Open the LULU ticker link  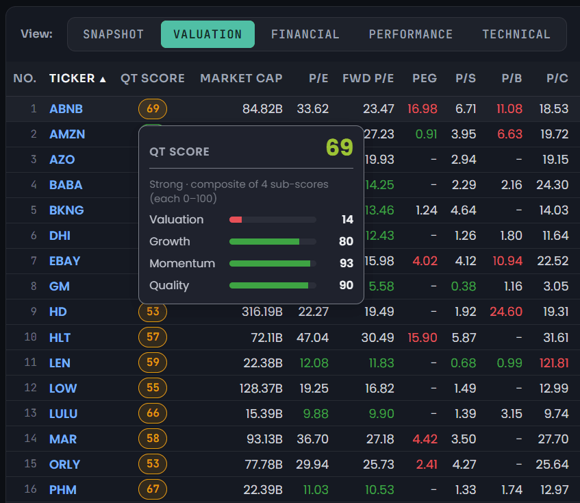[x=63, y=413]
